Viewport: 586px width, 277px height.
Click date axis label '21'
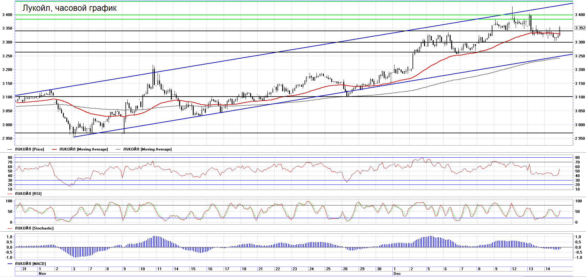261,269
